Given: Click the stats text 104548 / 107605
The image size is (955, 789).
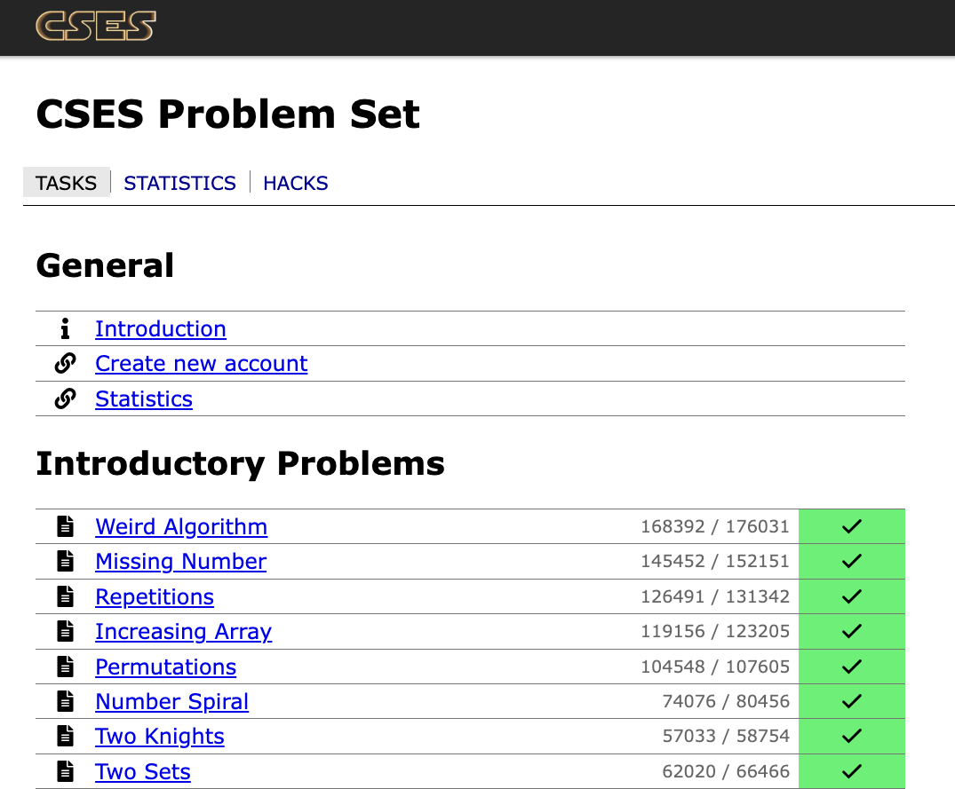Looking at the screenshot, I should pos(715,667).
